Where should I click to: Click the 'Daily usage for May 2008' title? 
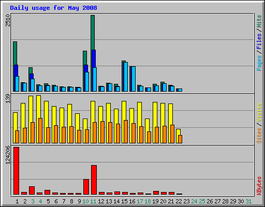click(x=53, y=8)
